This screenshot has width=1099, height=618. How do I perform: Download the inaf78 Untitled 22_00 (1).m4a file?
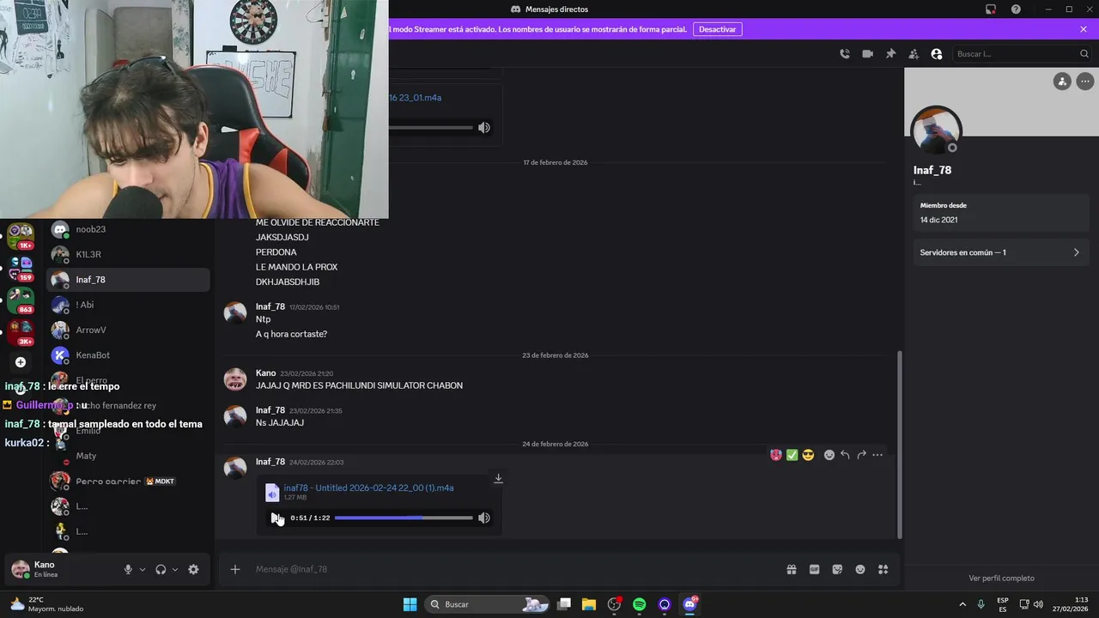pos(498,479)
